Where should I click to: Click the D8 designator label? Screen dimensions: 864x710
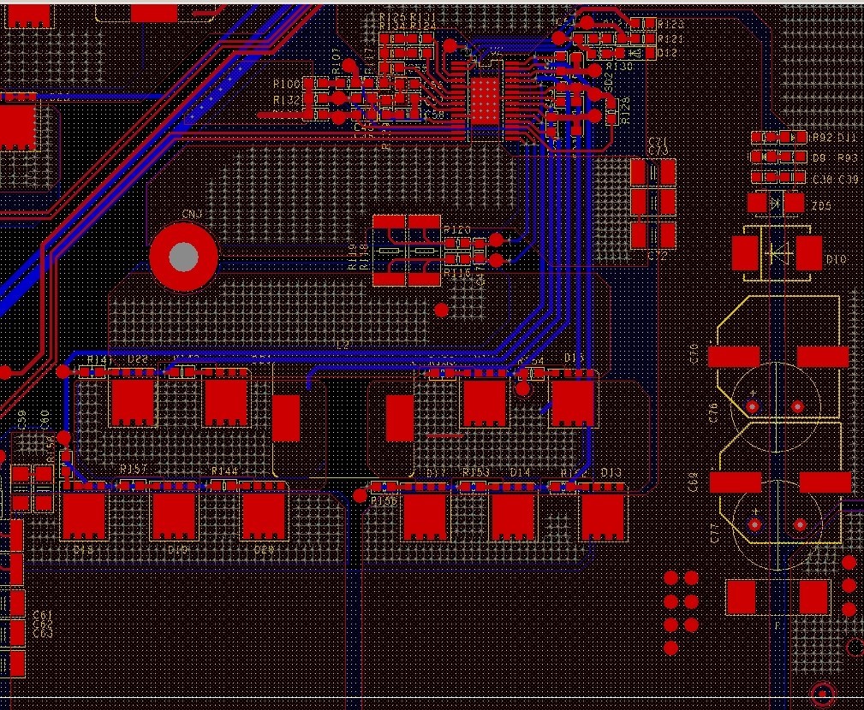[819, 158]
